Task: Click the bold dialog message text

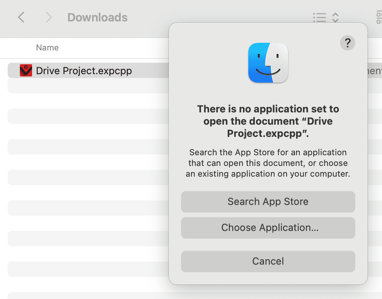Action: click(268, 121)
